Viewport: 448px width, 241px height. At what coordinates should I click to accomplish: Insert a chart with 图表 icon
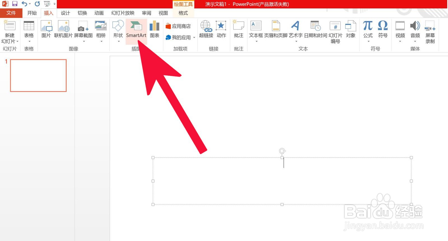(x=155, y=29)
